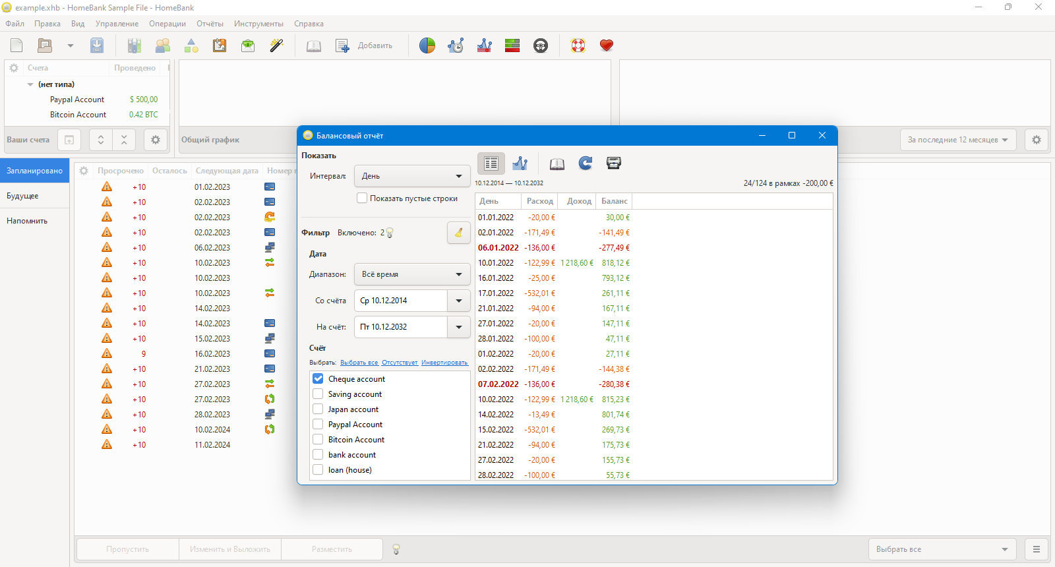Open the last 12 months dropdown
The image size is (1055, 567).
point(958,140)
